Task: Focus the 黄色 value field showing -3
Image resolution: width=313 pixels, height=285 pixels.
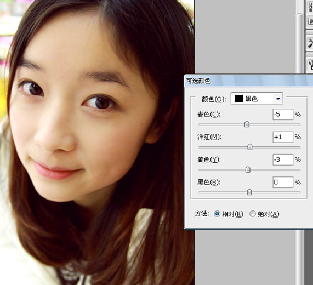Action: [x=283, y=159]
